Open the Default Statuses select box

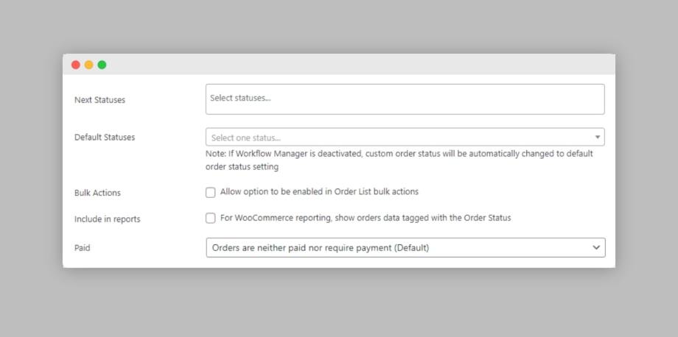click(405, 137)
